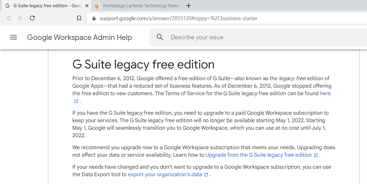Viewport: 367px width, 184px height.
Task: Click external link icon after 'here'
Action: tap(76, 101)
